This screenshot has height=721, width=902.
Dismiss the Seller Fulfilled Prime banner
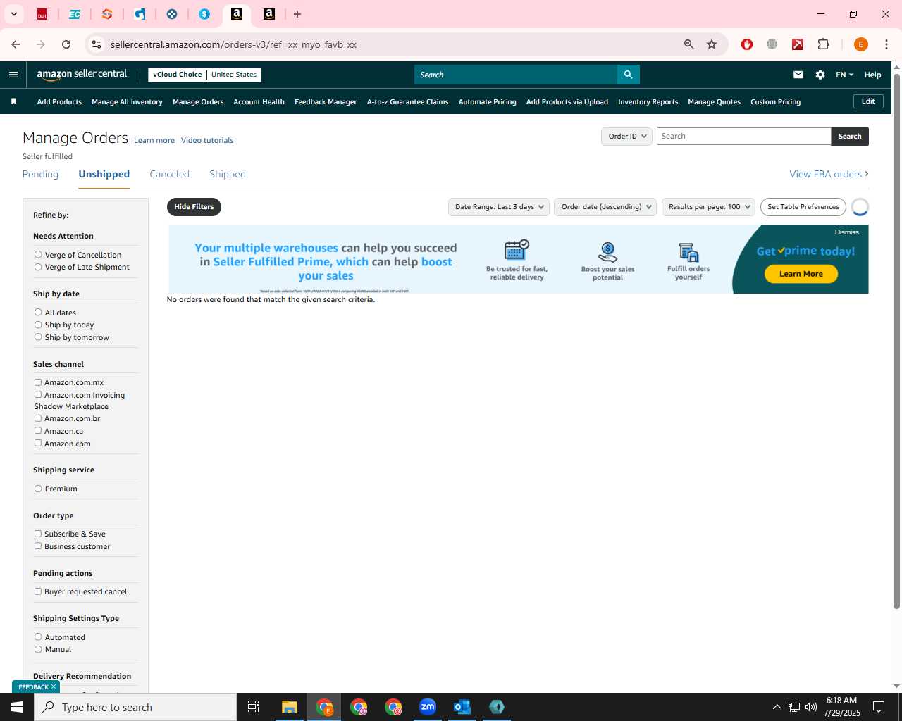847,232
